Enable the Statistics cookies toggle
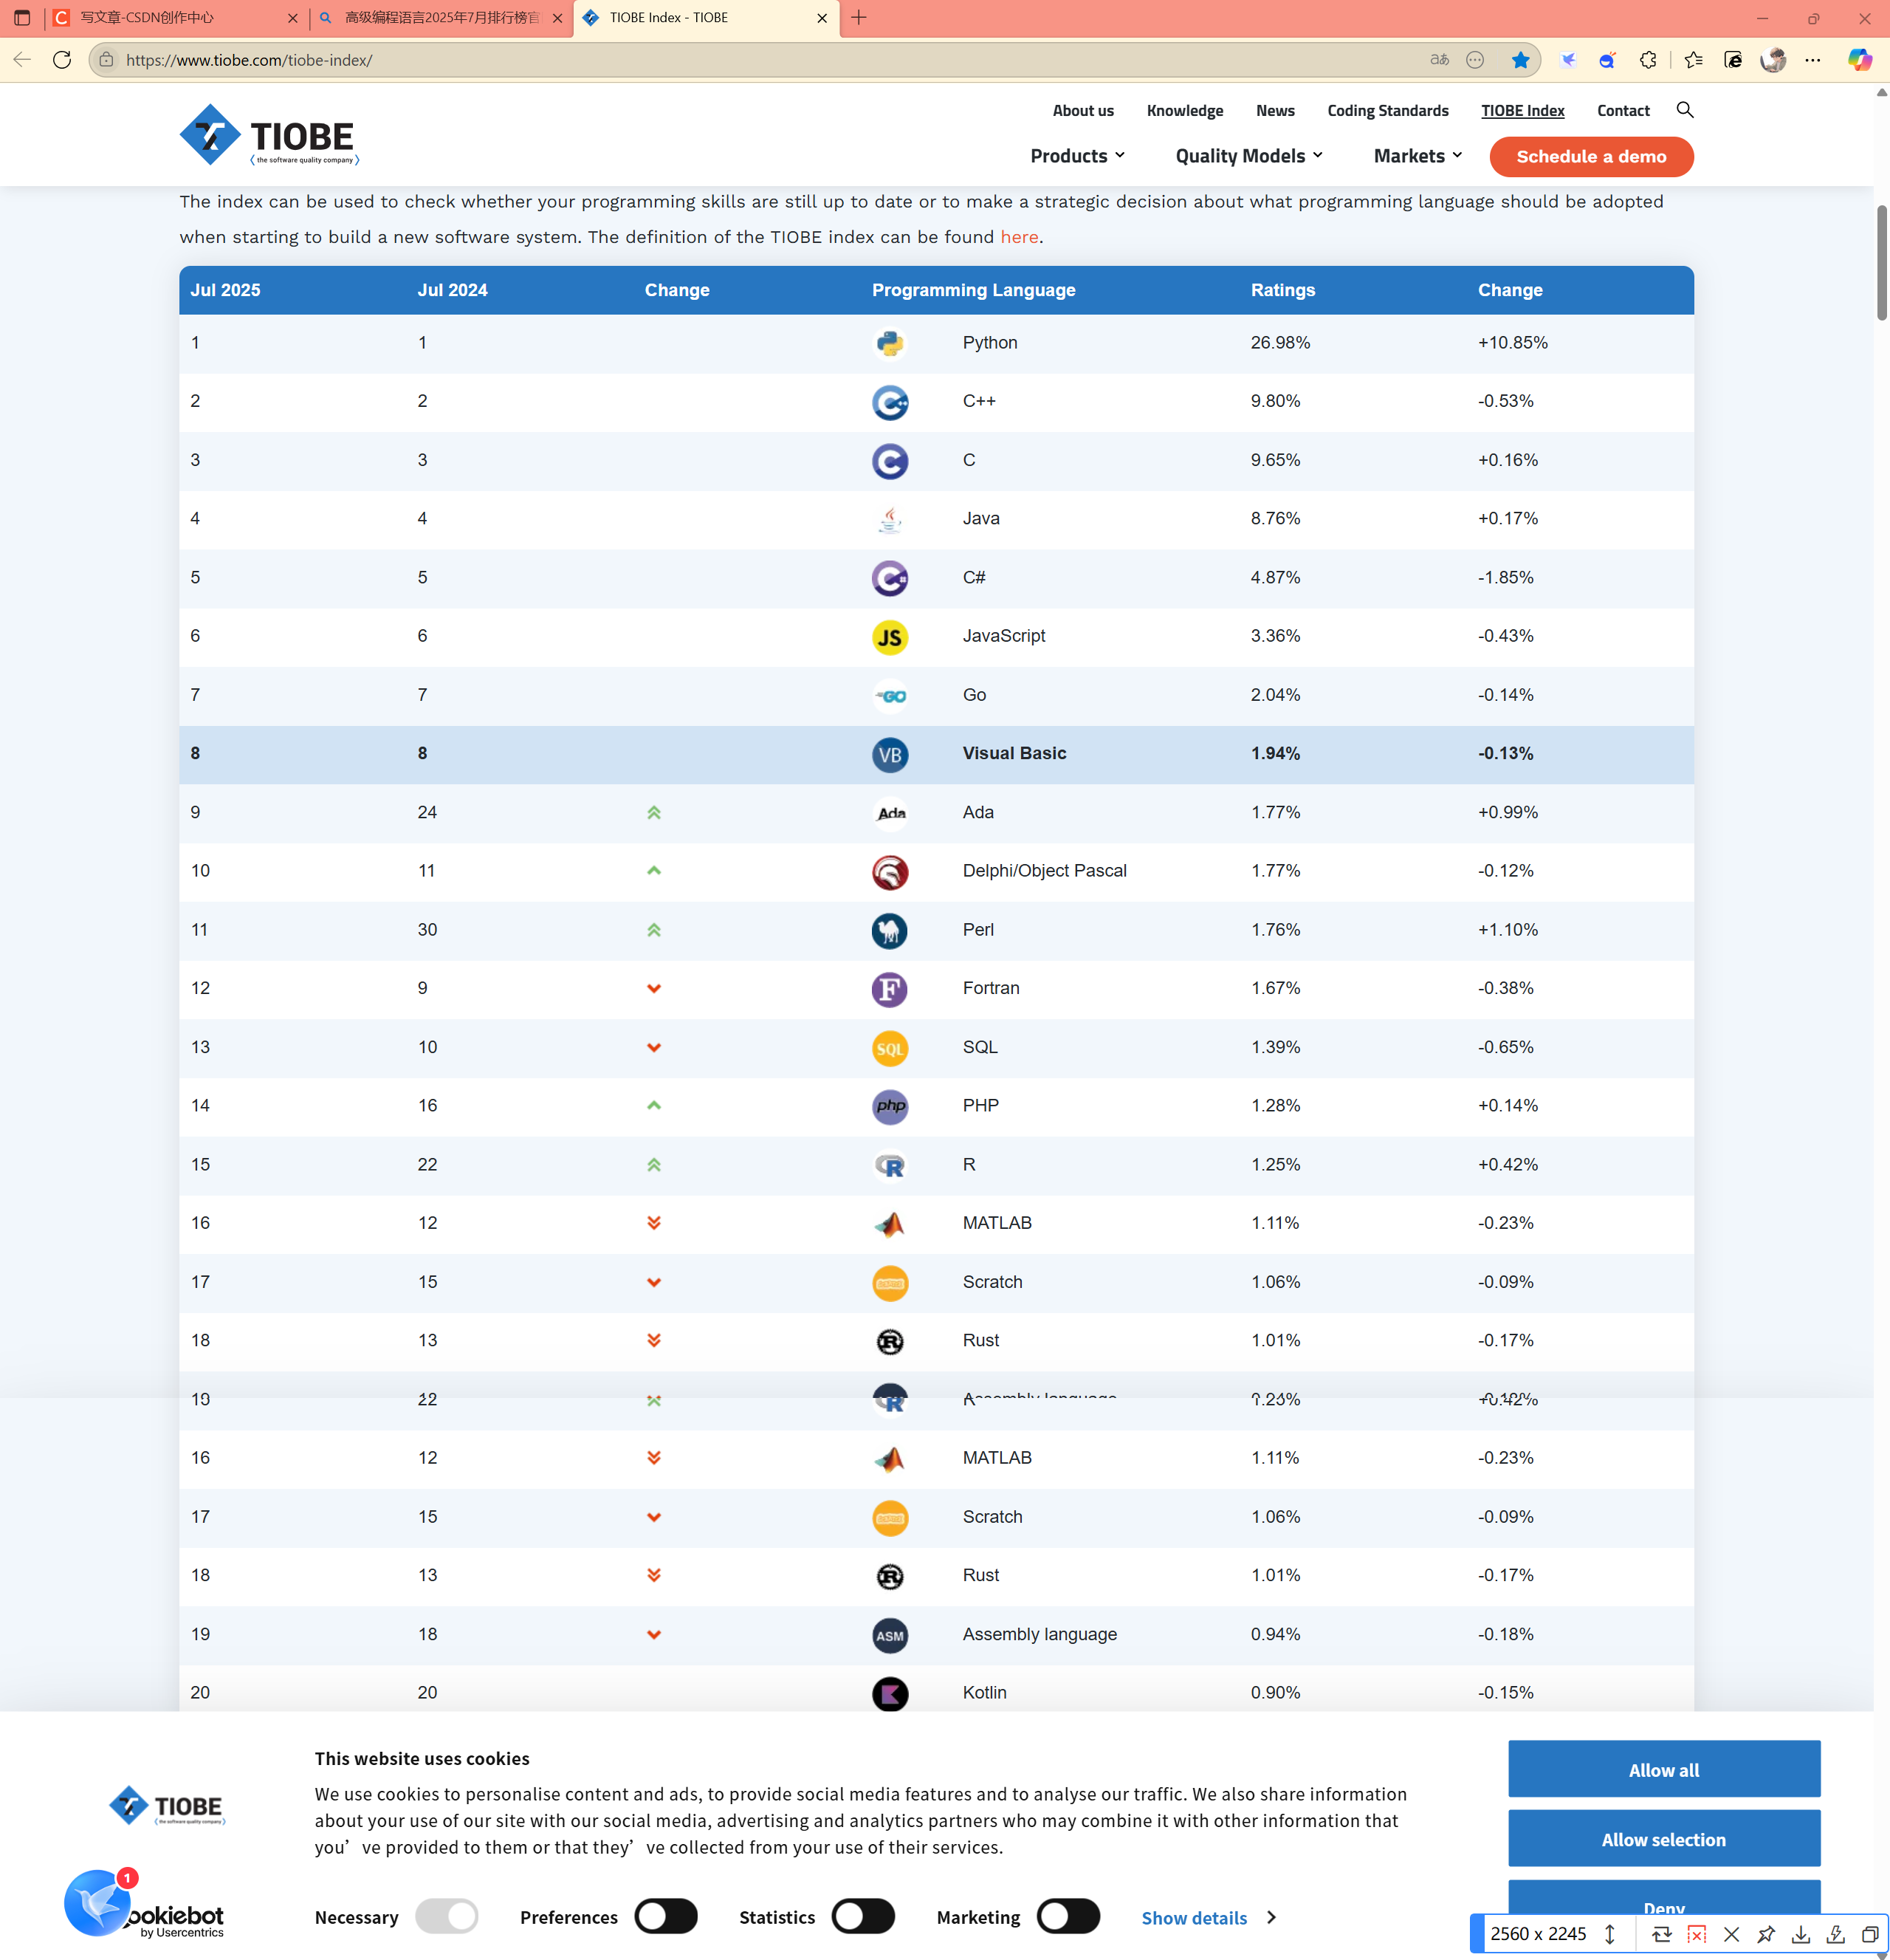The height and width of the screenshot is (1960, 1890). 864,1916
